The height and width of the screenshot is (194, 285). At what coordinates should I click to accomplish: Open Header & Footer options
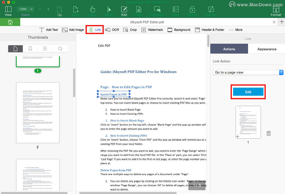[210, 30]
